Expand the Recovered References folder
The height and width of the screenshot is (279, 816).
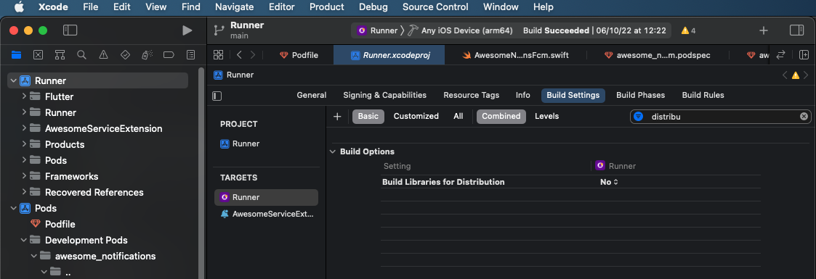24,192
